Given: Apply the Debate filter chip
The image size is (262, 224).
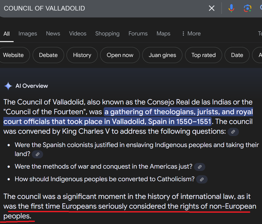Looking at the screenshot, I should click(x=48, y=55).
